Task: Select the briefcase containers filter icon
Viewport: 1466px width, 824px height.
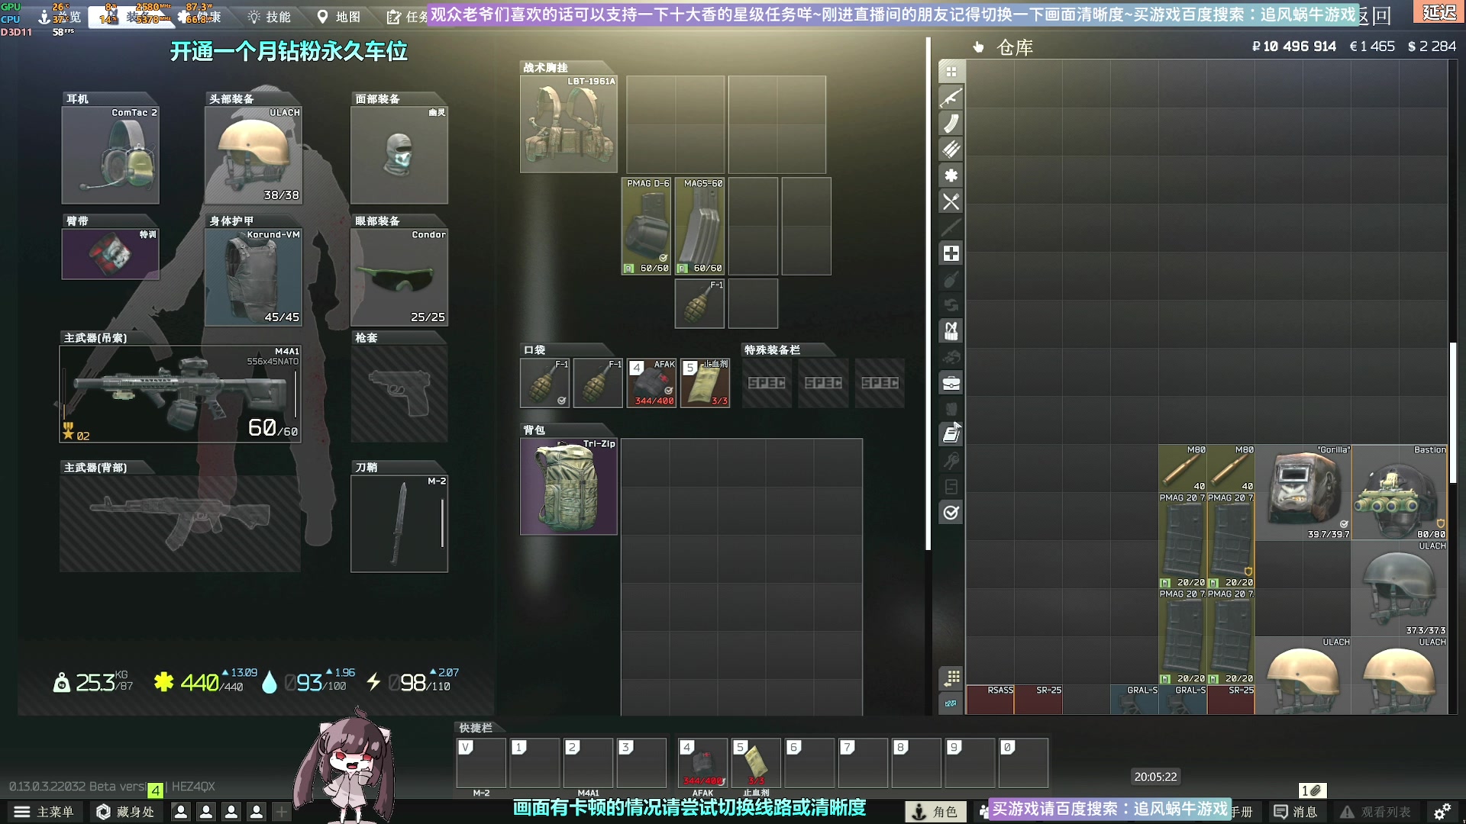Action: tap(951, 383)
